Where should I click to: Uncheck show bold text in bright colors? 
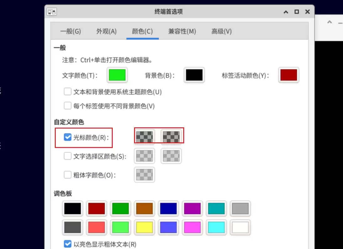(x=68, y=244)
